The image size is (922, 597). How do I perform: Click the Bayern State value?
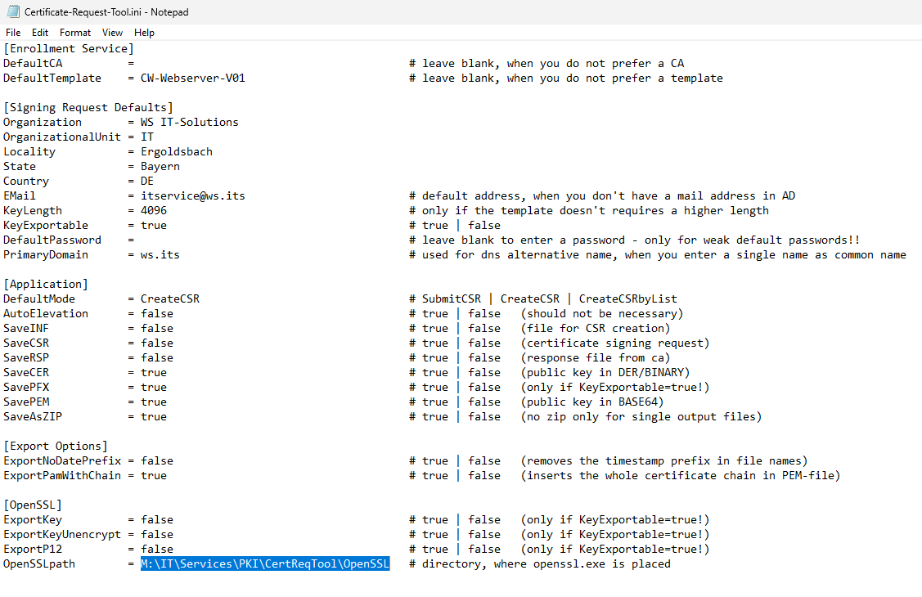160,166
